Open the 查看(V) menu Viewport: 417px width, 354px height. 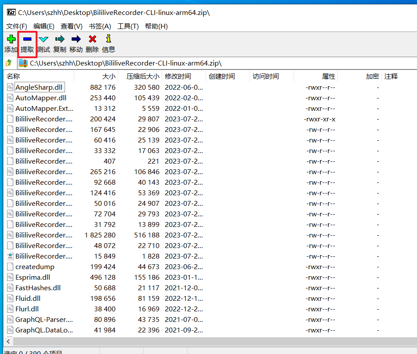point(72,26)
